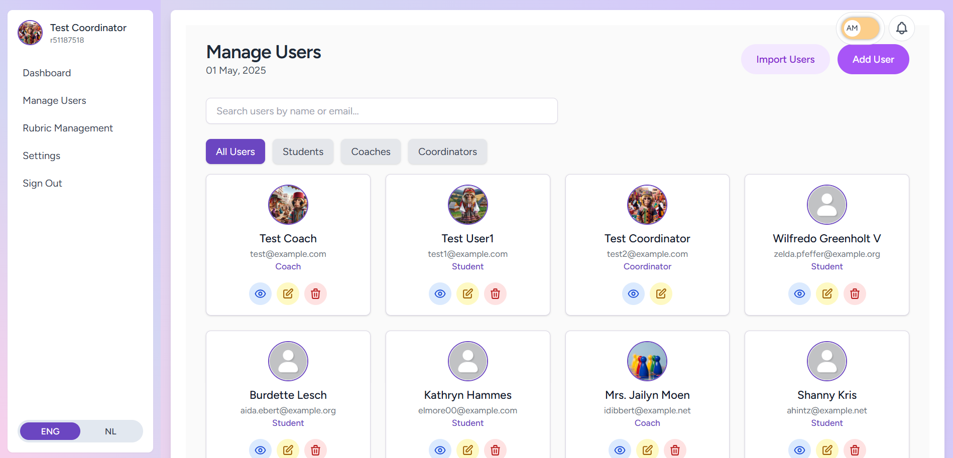The height and width of the screenshot is (458, 953).
Task: Open the notifications bell
Action: click(x=901, y=28)
